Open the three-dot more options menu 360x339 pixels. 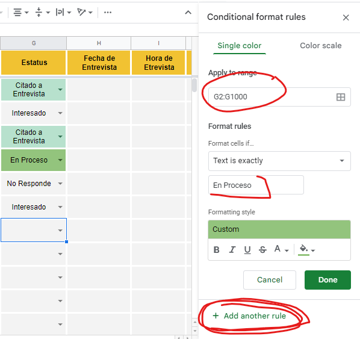click(x=108, y=13)
